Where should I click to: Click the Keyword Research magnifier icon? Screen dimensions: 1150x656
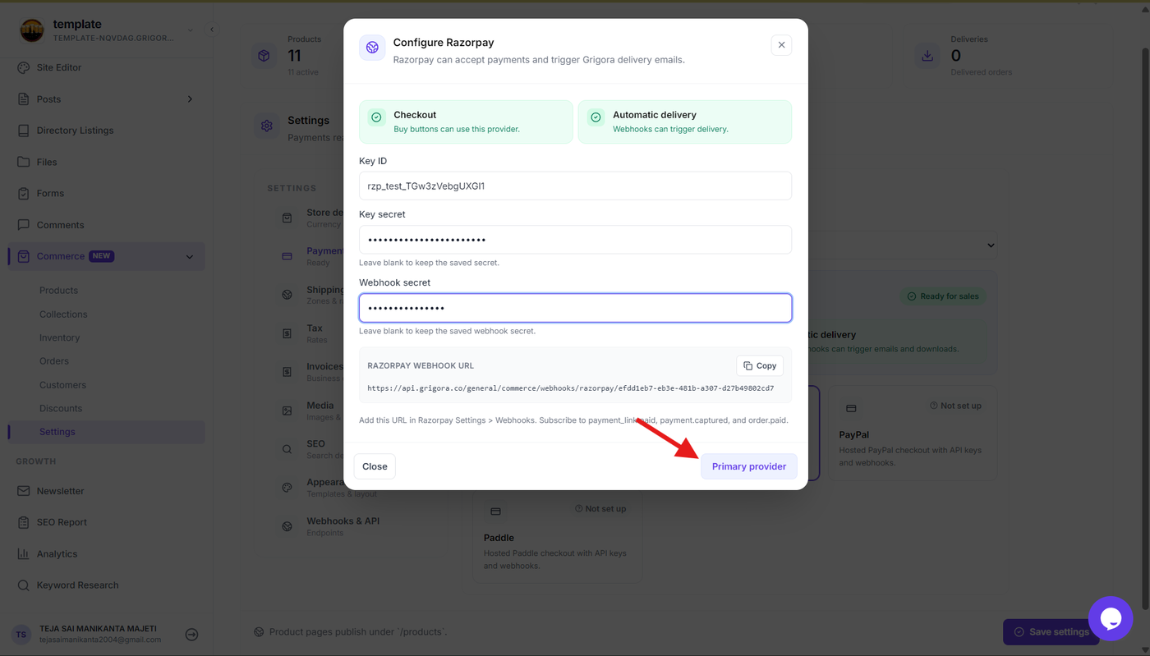click(23, 585)
